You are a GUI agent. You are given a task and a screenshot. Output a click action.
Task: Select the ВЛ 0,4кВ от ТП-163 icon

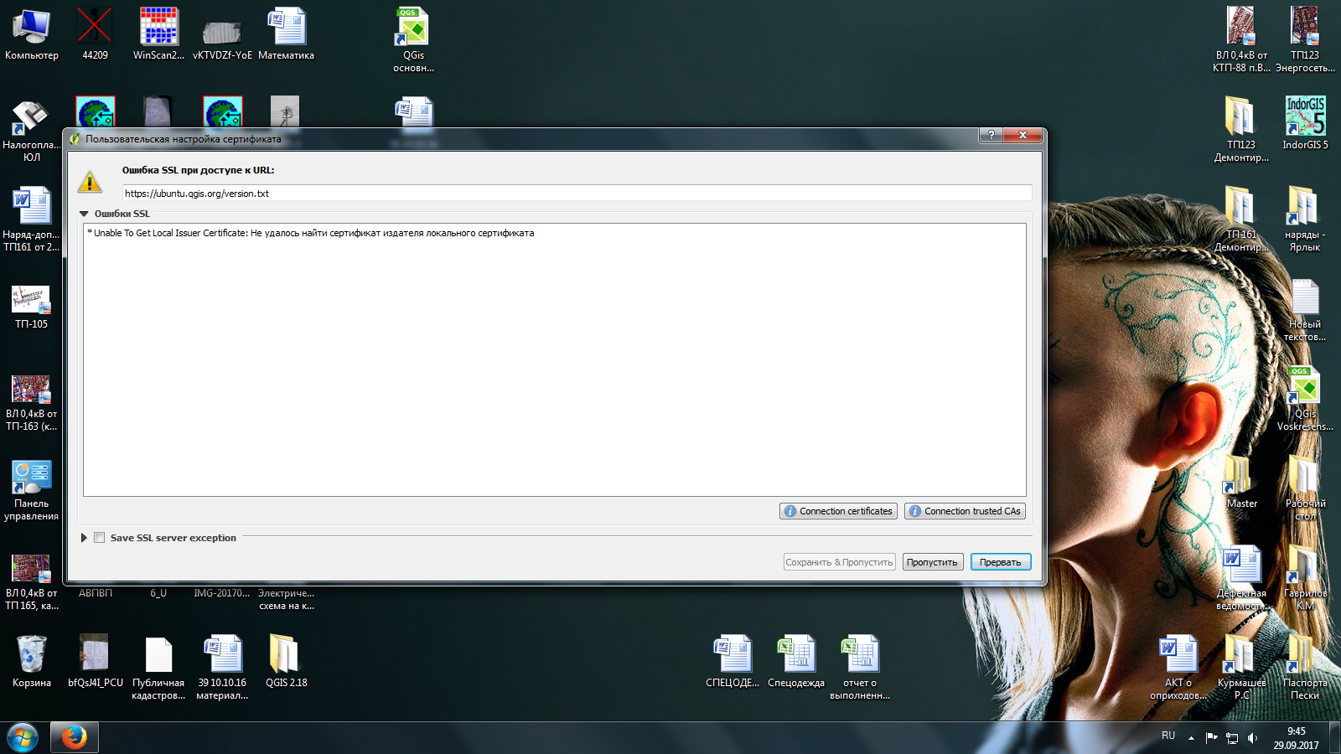point(32,402)
